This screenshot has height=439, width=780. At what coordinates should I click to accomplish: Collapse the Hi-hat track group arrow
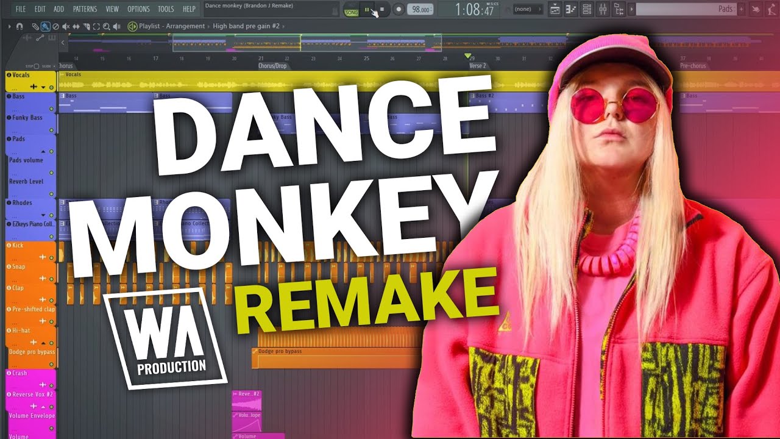(x=43, y=343)
